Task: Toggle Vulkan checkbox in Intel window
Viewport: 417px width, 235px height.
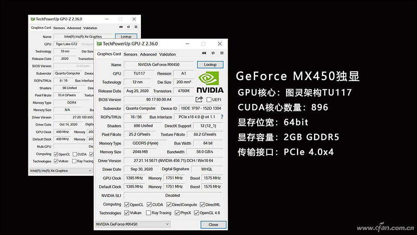Action: click(56, 161)
